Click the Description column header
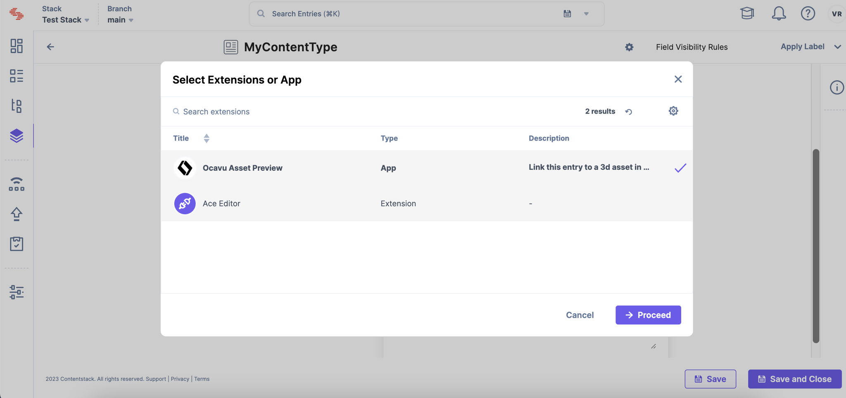The width and height of the screenshot is (846, 398). (x=549, y=138)
